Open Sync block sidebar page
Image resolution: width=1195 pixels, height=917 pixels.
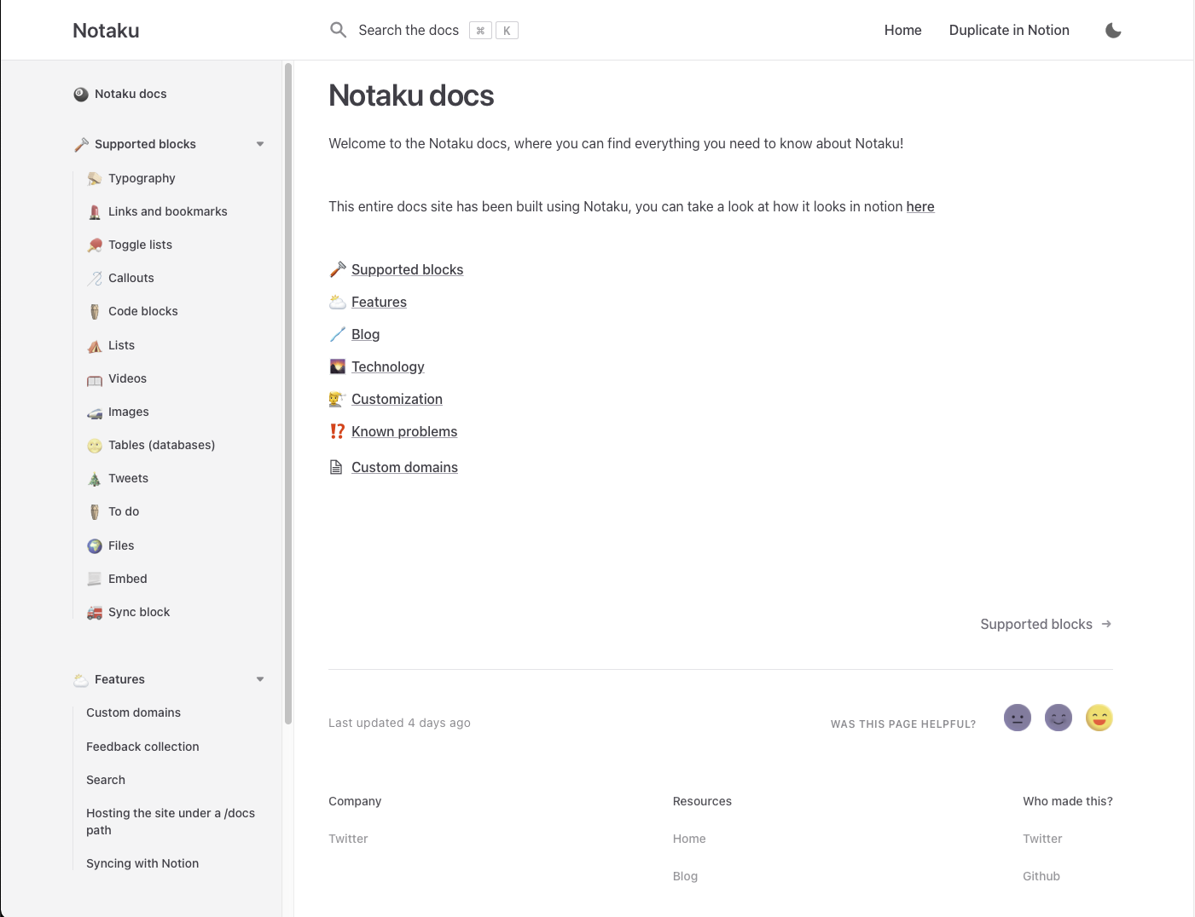click(x=139, y=612)
